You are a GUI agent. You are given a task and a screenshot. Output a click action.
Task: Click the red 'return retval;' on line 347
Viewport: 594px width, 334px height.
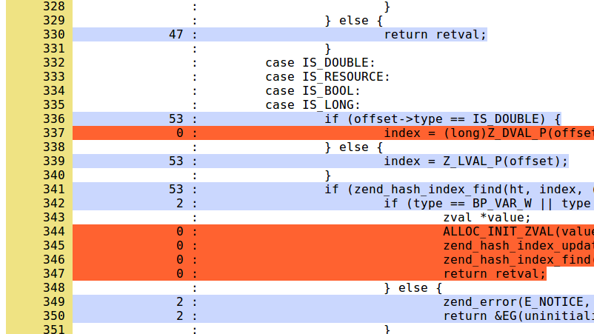tap(494, 274)
